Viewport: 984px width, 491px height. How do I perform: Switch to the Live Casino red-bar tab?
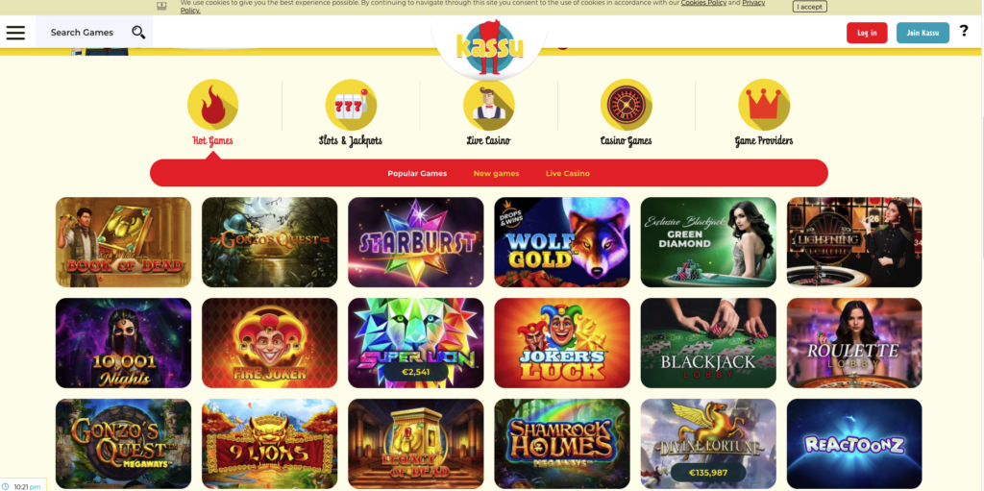(568, 173)
